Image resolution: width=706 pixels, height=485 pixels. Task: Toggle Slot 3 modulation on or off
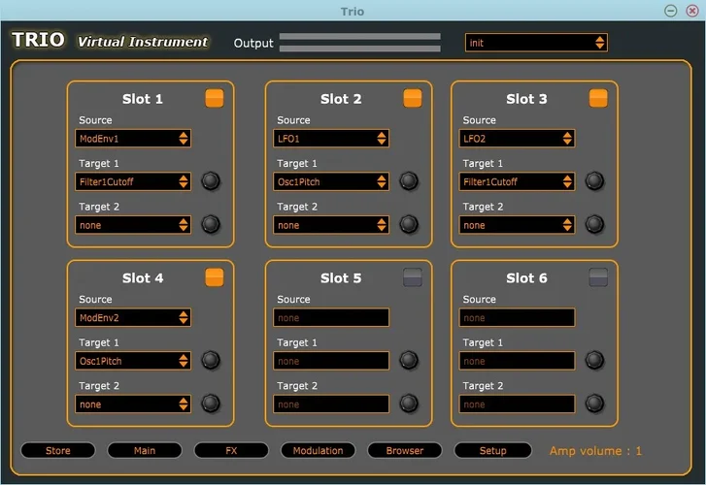pyautogui.click(x=598, y=98)
